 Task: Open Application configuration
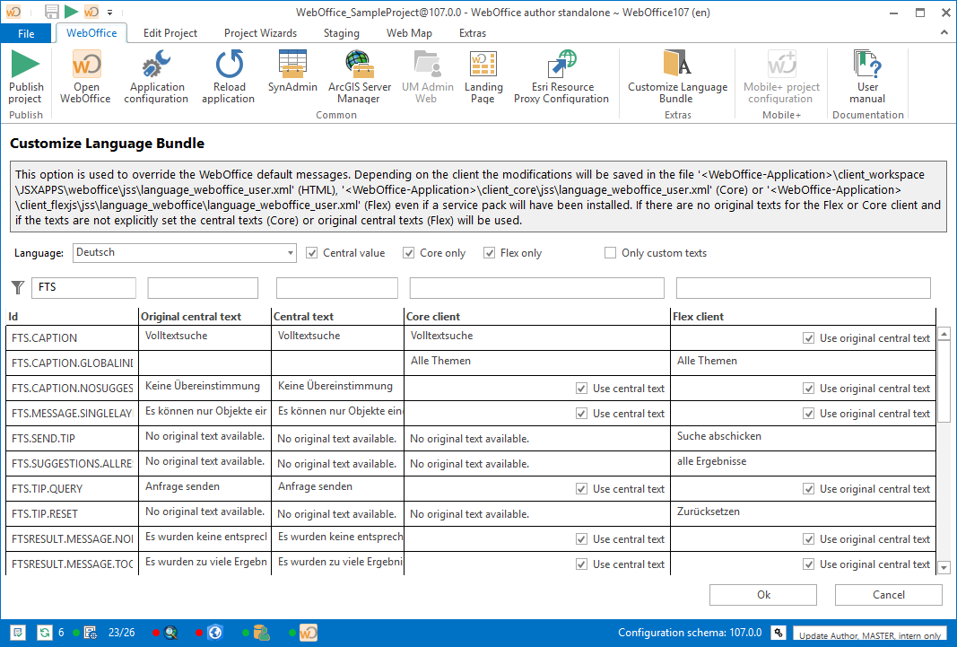coord(156,76)
